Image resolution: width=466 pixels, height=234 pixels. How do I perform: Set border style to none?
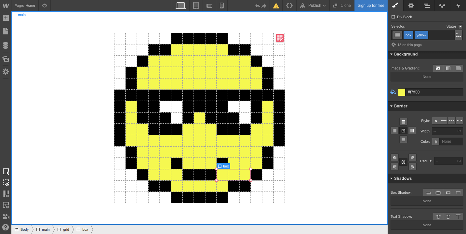(x=436, y=121)
